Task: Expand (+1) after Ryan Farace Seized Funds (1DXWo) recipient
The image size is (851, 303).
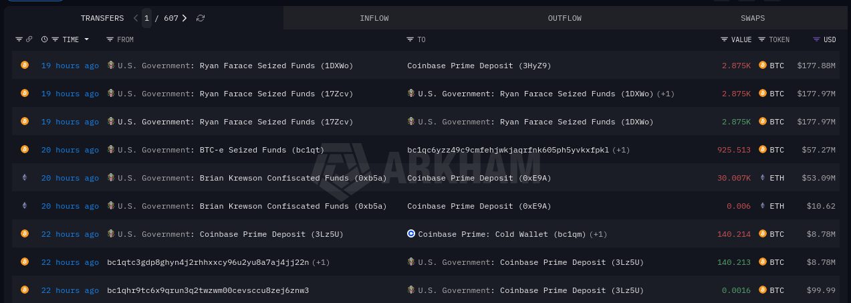Action: coord(665,94)
